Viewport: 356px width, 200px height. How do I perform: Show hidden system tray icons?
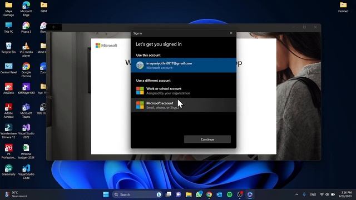tap(296, 194)
